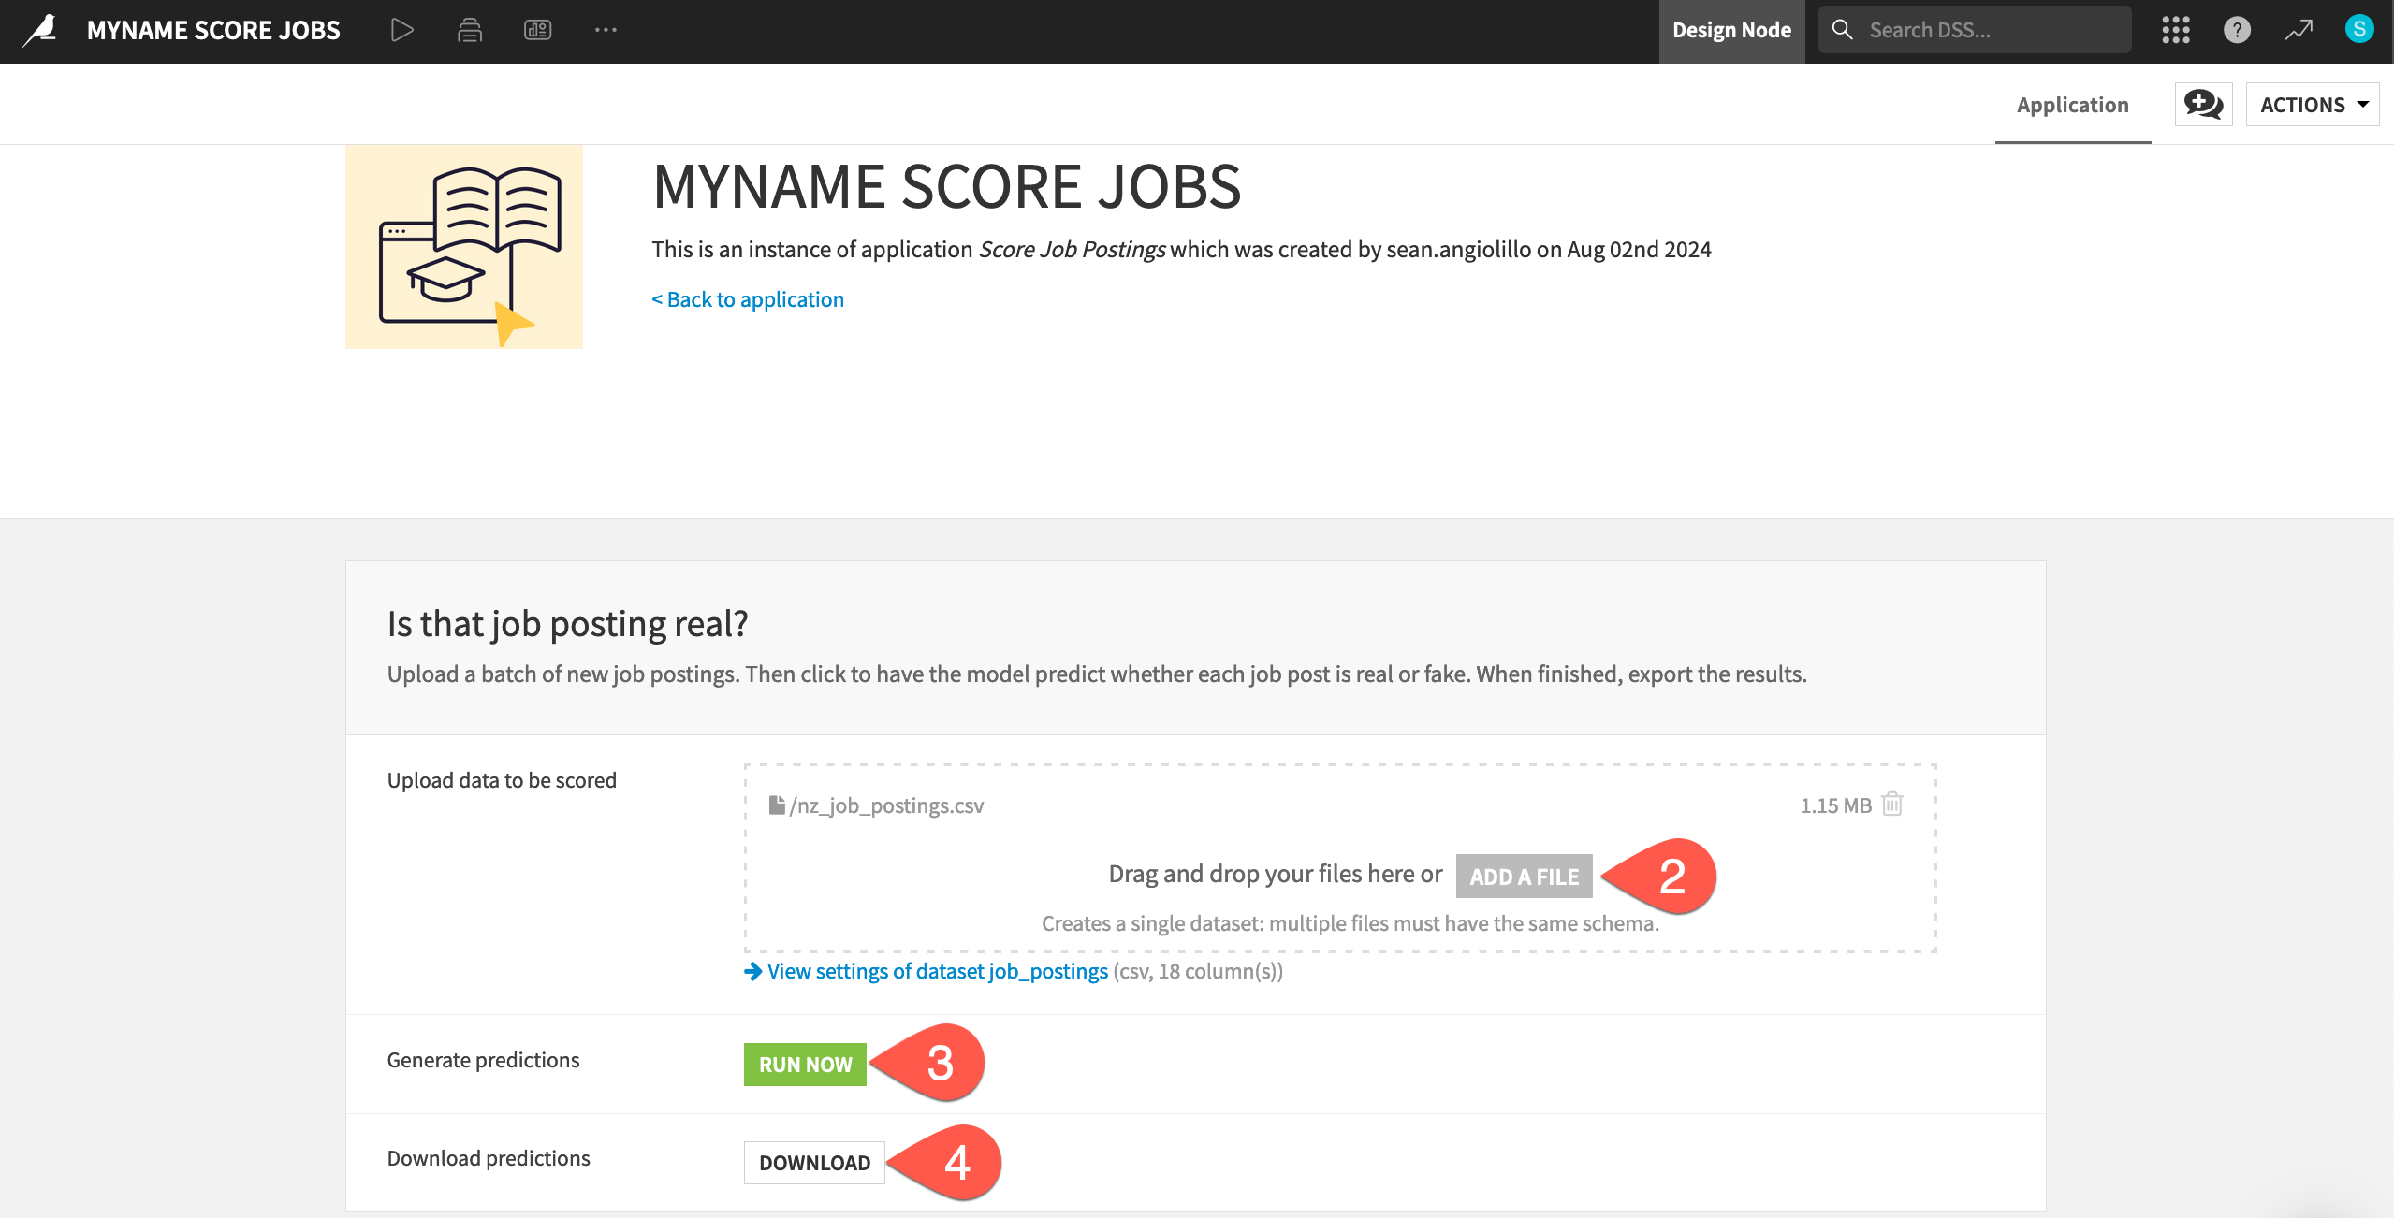Open the user profile avatar S
Viewport: 2394px width, 1218px height.
pos(2358,29)
